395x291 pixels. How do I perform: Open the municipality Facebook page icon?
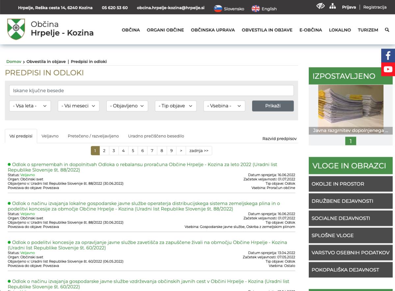pyautogui.click(x=388, y=55)
